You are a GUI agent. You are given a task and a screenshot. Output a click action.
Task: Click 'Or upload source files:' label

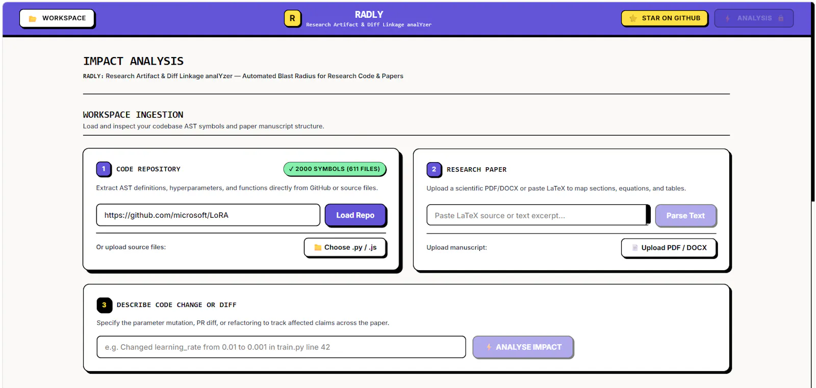(131, 247)
